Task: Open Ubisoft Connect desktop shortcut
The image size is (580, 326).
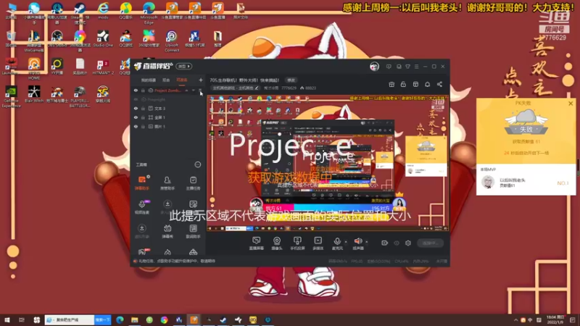Action: pyautogui.click(x=172, y=41)
